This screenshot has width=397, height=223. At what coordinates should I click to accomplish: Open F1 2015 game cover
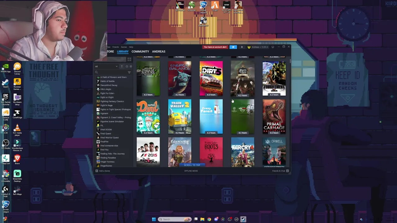click(x=148, y=152)
